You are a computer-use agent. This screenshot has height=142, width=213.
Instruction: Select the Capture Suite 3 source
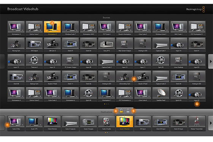(161, 78)
